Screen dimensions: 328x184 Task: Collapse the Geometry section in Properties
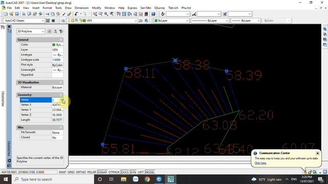pos(60,95)
